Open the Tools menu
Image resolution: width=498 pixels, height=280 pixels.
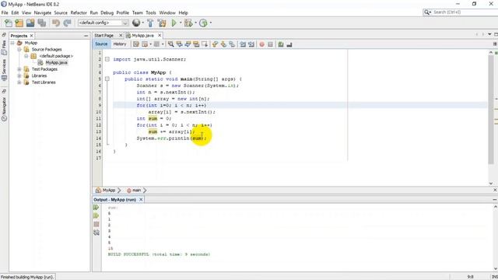[x=151, y=12]
